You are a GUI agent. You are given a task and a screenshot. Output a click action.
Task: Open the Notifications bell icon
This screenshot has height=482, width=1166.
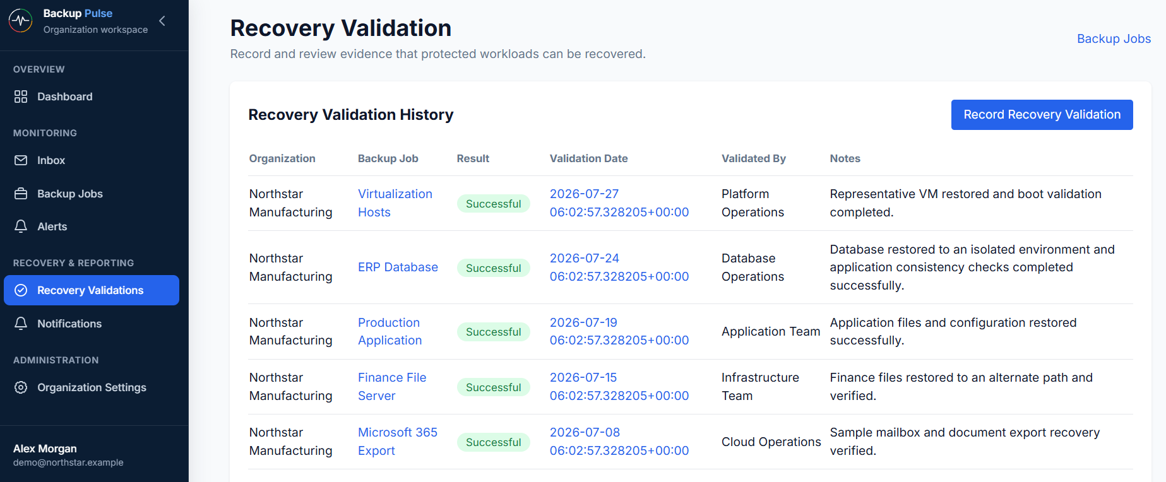tap(21, 324)
